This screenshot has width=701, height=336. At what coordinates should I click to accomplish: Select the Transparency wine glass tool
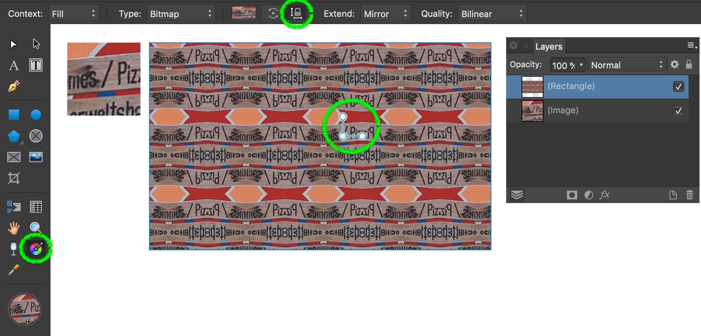(x=14, y=249)
